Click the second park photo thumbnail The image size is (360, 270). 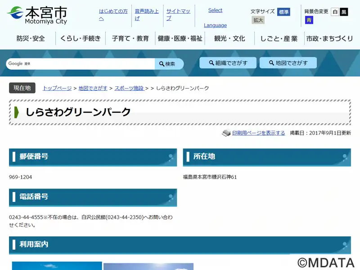pos(148,266)
